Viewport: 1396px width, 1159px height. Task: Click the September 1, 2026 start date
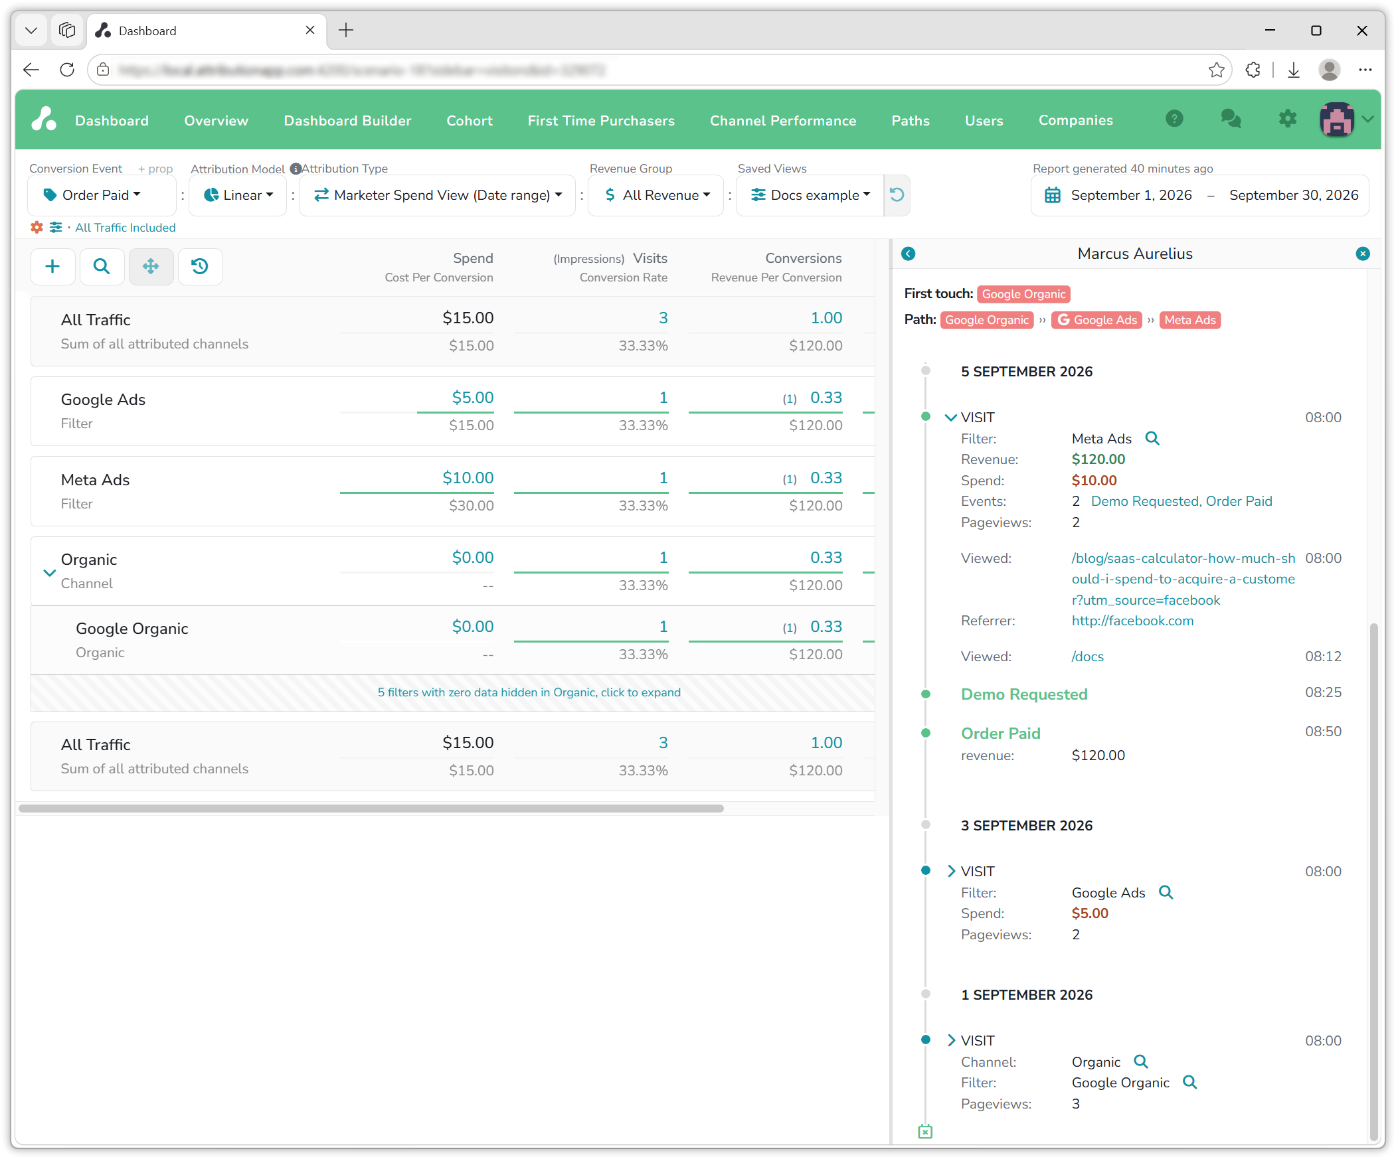tap(1131, 194)
